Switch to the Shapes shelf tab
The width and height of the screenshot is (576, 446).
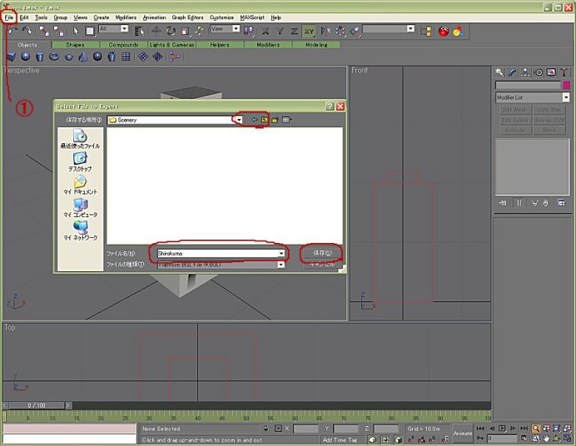click(x=75, y=44)
